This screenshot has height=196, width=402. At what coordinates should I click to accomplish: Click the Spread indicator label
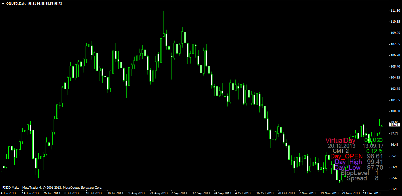pos(356,178)
